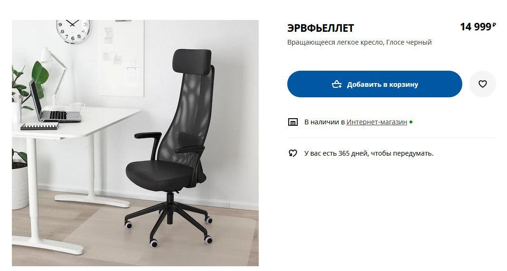
Task: Click the wall clock in the photo
Action: (74, 31)
